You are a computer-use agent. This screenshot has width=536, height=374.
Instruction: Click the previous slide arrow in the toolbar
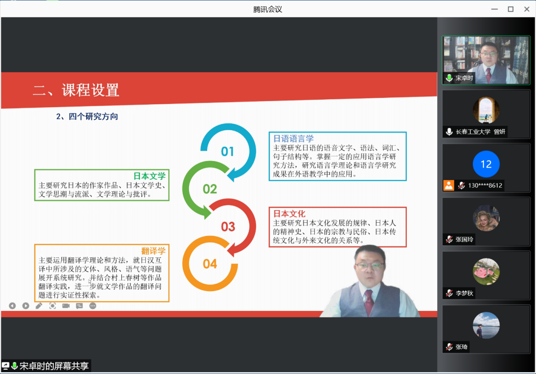click(12, 306)
